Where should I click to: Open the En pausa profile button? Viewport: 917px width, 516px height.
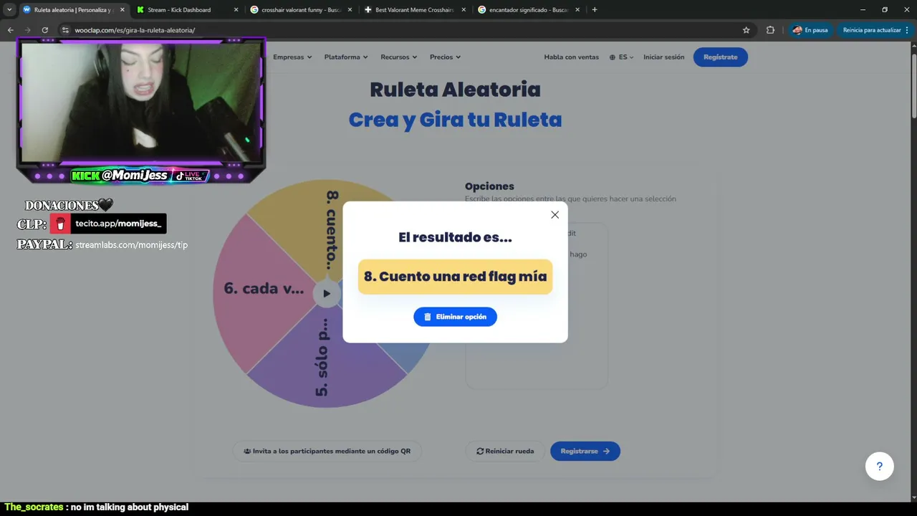(x=810, y=30)
